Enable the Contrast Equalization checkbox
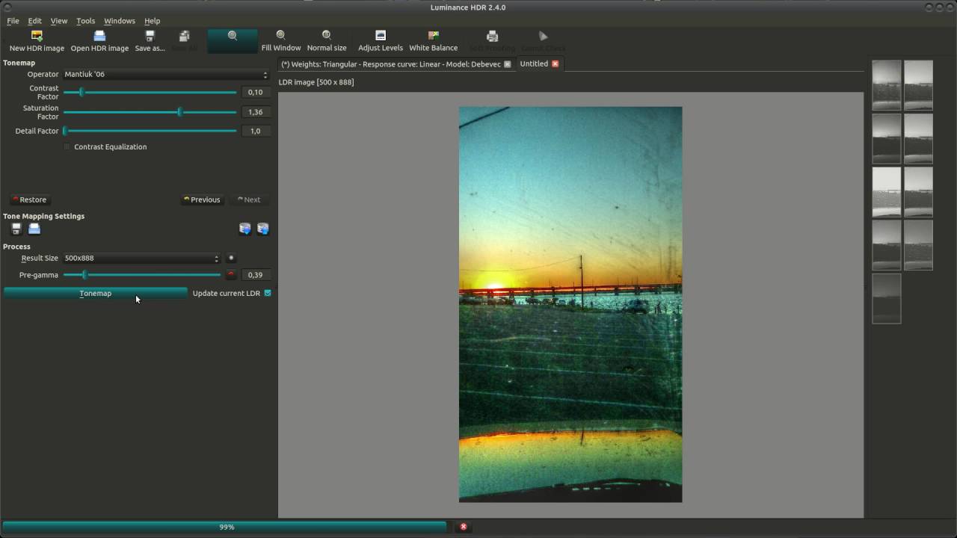 pyautogui.click(x=67, y=147)
